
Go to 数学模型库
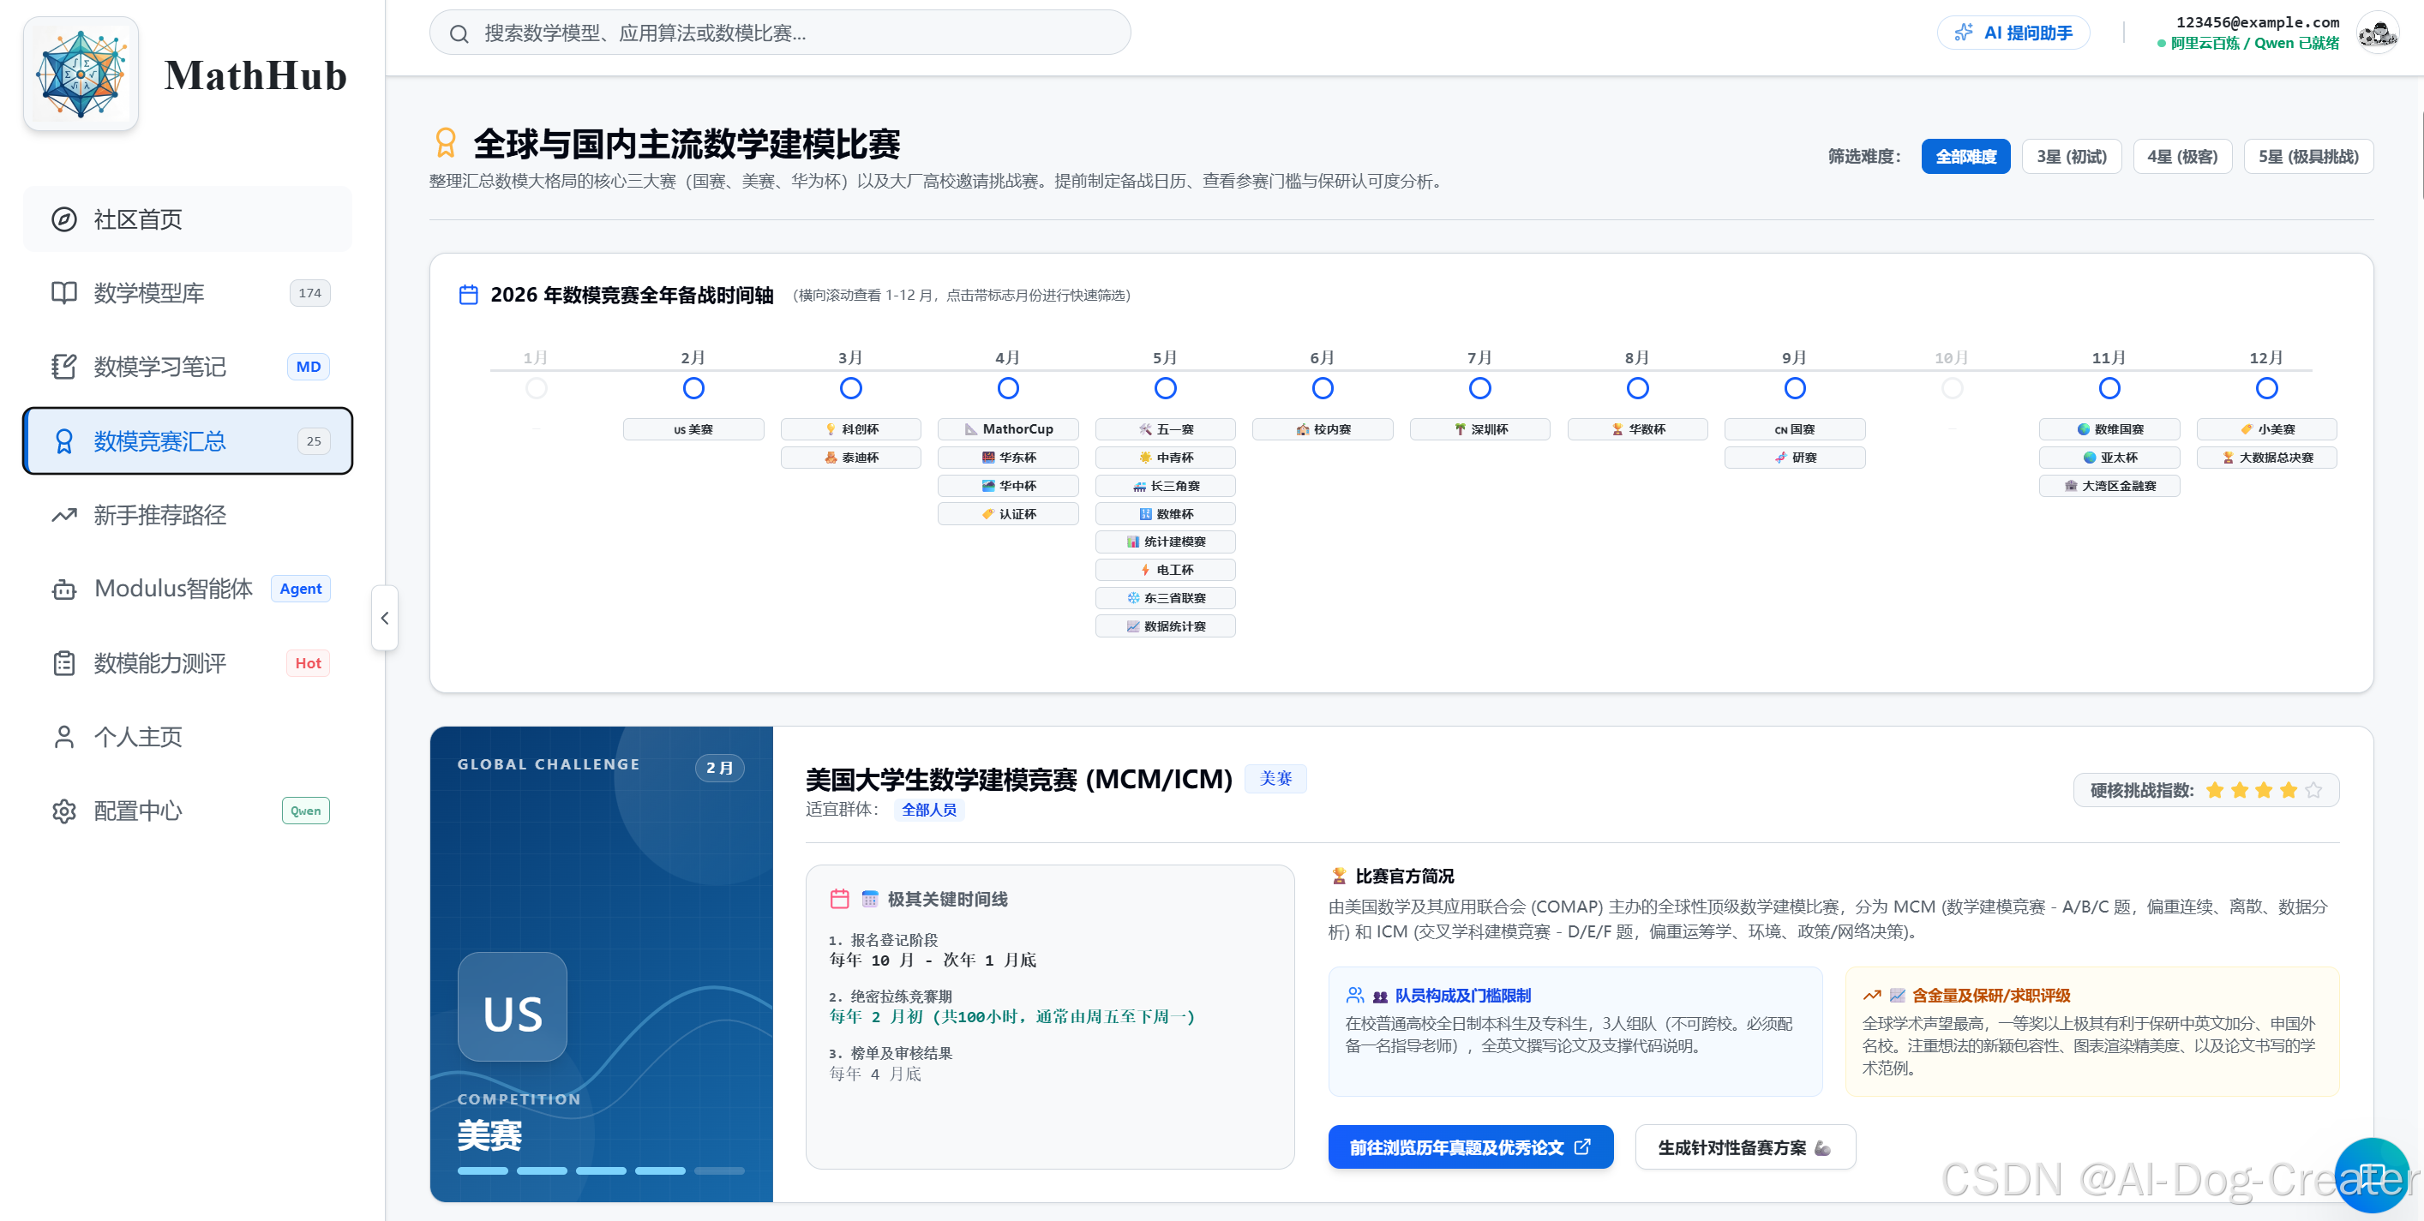click(189, 292)
